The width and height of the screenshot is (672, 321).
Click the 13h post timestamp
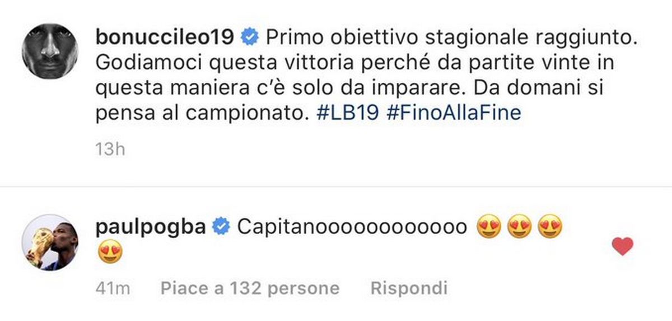(110, 150)
